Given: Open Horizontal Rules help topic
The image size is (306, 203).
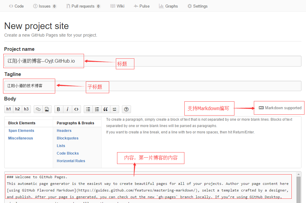Looking at the screenshot, I should tap(71, 161).
